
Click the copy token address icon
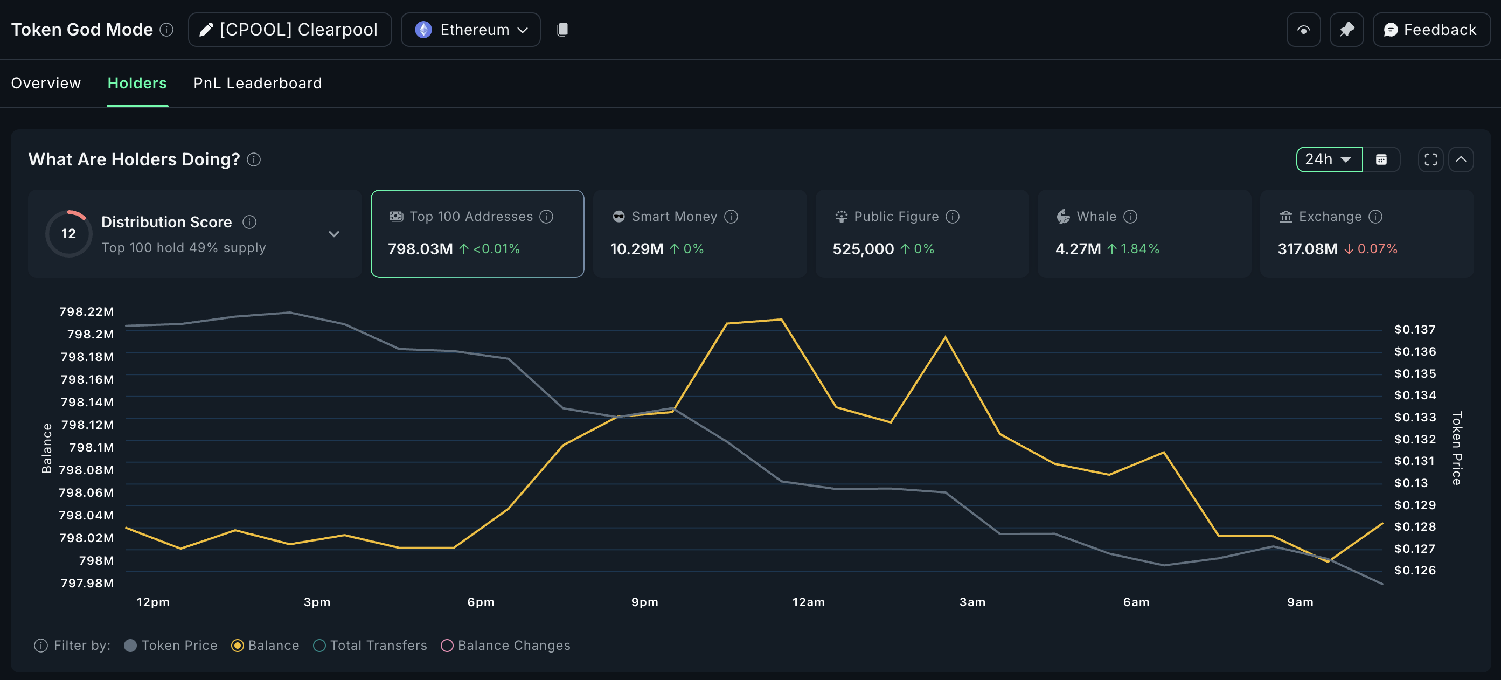point(562,30)
